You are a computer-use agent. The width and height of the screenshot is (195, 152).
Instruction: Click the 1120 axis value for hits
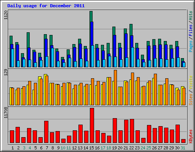(6, 15)
